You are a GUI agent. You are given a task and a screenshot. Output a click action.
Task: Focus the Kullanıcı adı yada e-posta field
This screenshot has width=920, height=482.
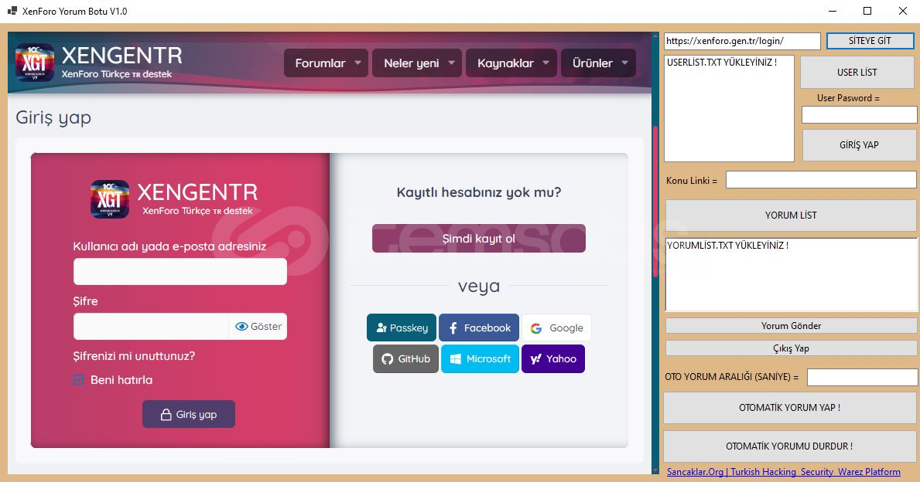coord(180,272)
